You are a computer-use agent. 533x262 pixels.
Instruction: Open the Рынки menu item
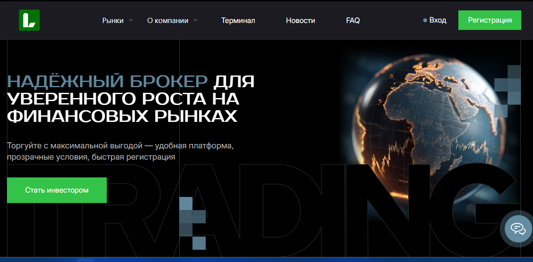click(x=113, y=20)
